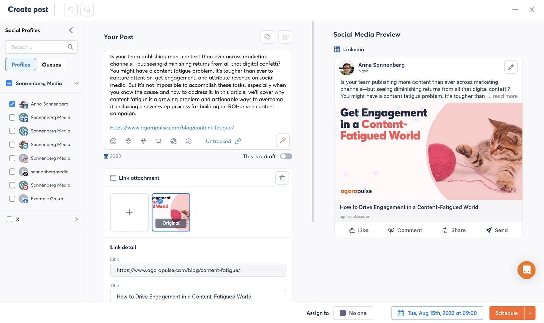Viewport: 544px width, 323px height.
Task: Add a location with the pin icon
Action: click(128, 141)
